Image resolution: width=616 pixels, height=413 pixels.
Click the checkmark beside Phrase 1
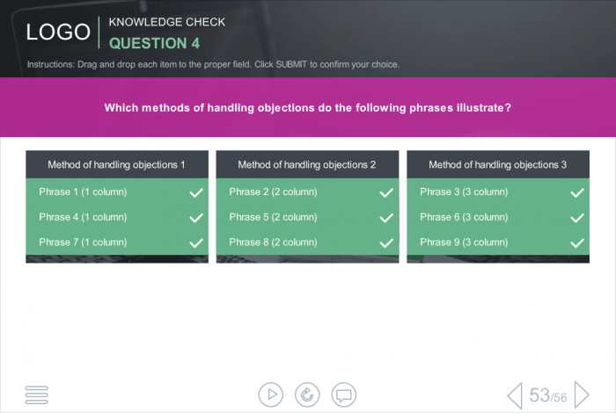tap(196, 192)
